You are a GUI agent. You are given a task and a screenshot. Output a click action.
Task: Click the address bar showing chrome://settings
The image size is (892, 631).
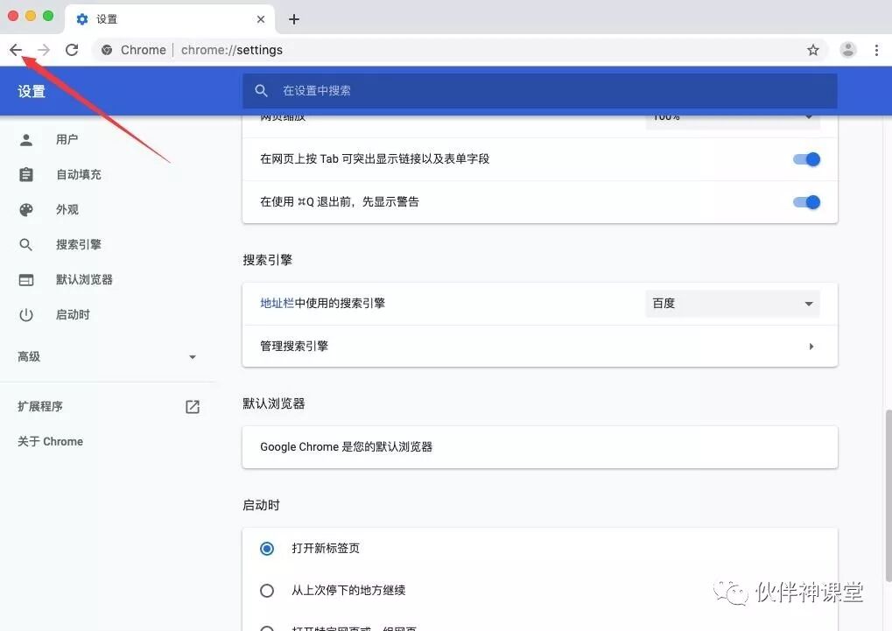tap(460, 50)
